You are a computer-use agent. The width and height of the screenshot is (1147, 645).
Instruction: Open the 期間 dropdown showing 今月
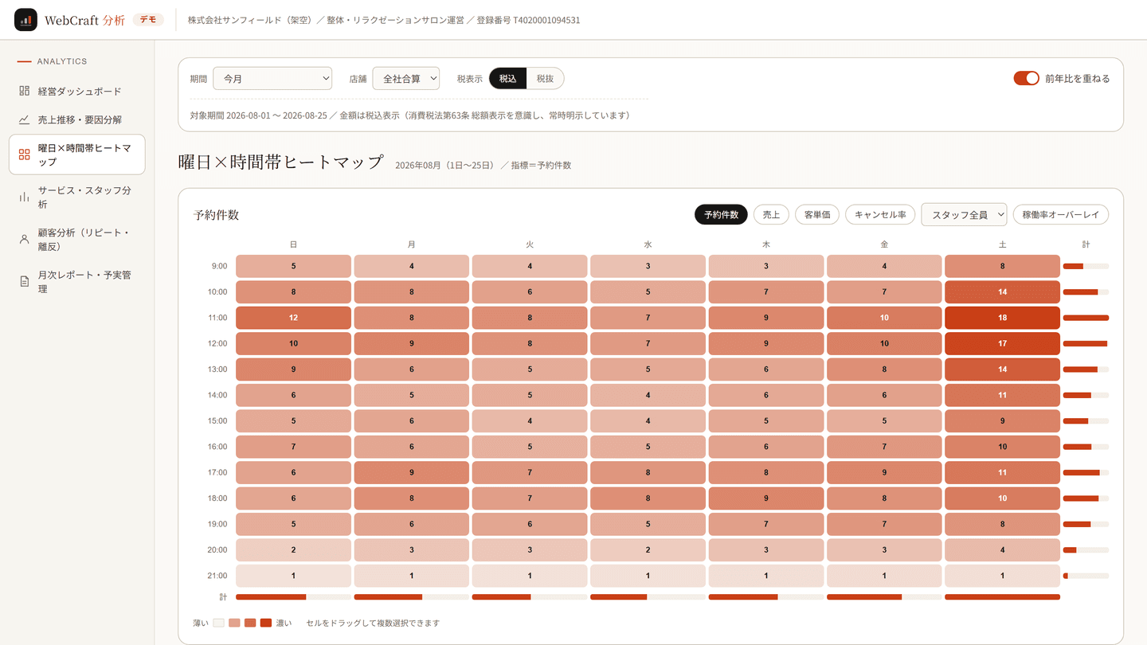[272, 78]
